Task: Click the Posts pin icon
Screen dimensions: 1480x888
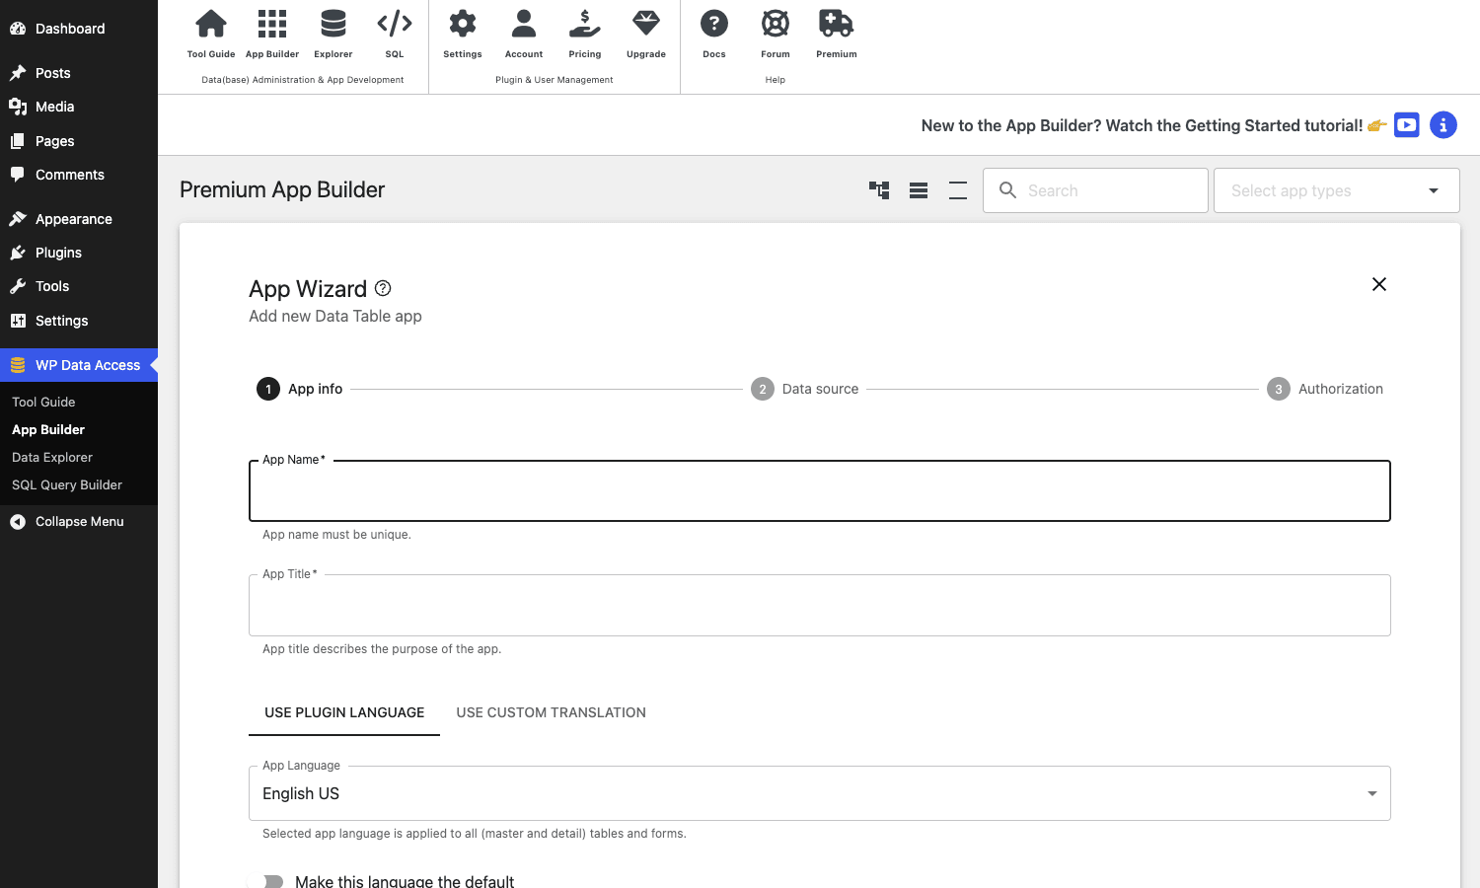Action: [x=18, y=73]
